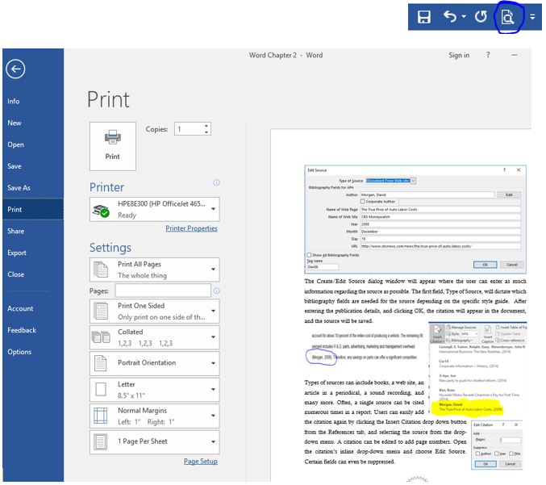
Task: Click inside the Pages input field
Action: click(x=162, y=290)
